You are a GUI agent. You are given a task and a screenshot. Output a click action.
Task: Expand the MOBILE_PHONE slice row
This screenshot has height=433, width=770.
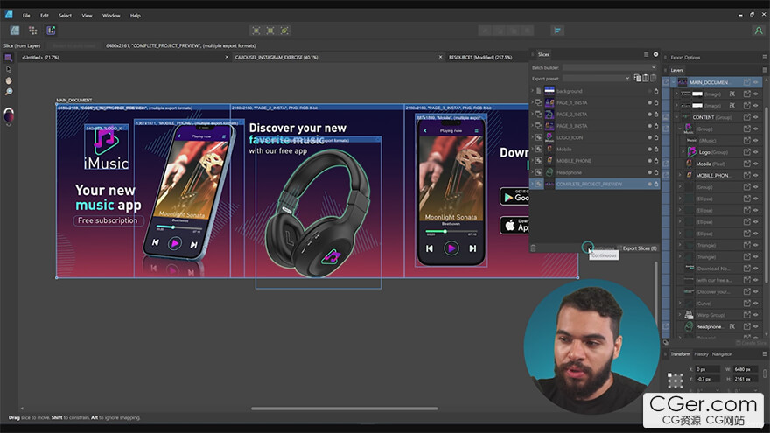point(532,161)
